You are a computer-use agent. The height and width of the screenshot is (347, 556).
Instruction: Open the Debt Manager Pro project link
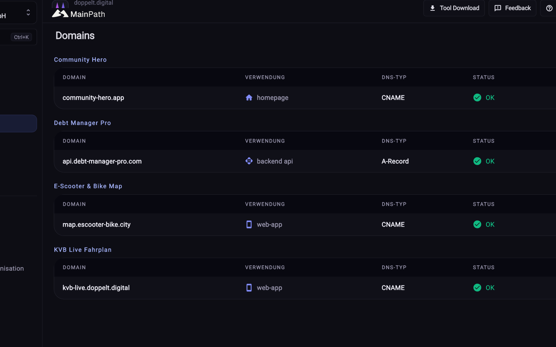click(83, 123)
